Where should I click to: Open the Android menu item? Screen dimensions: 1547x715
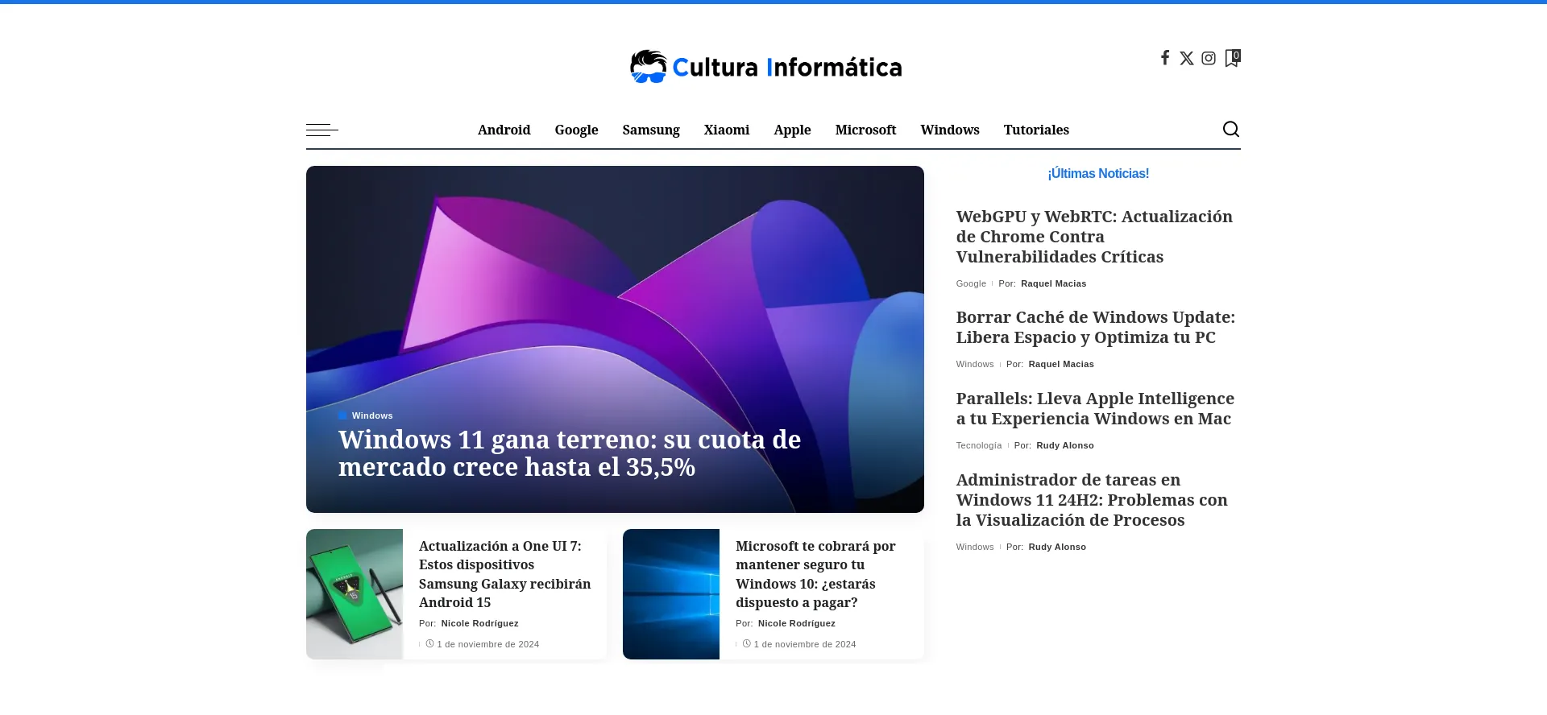pyautogui.click(x=504, y=130)
